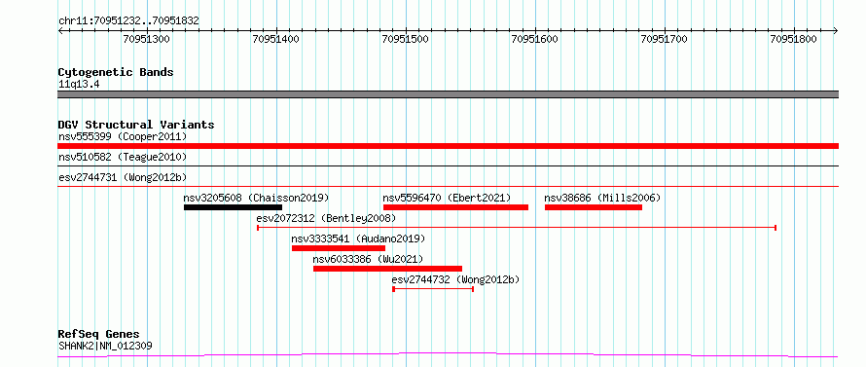
Task: Click ruler position label 70951400
Action: [x=275, y=39]
